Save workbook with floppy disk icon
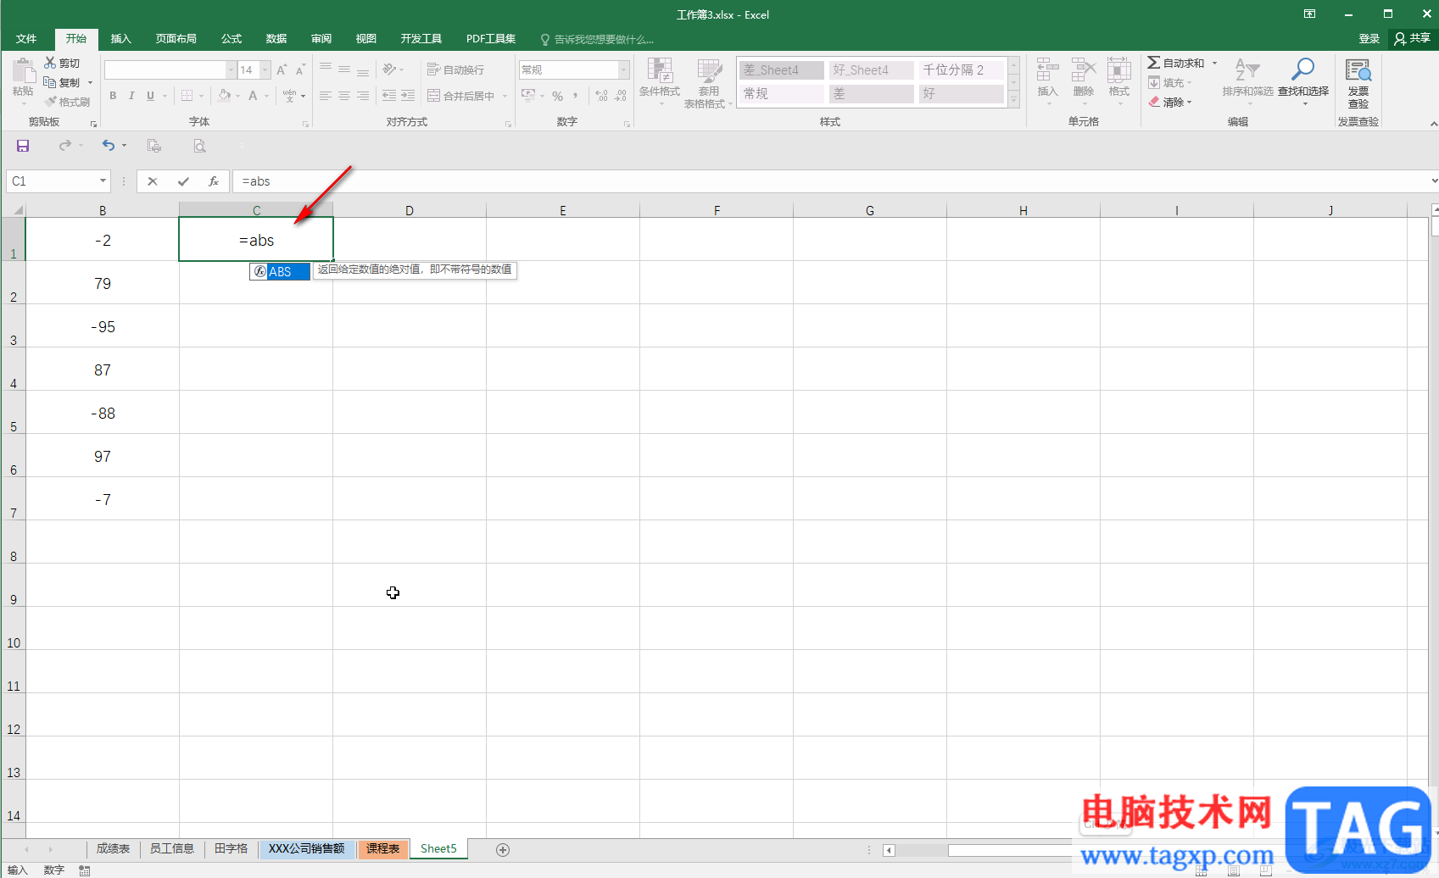 [23, 146]
